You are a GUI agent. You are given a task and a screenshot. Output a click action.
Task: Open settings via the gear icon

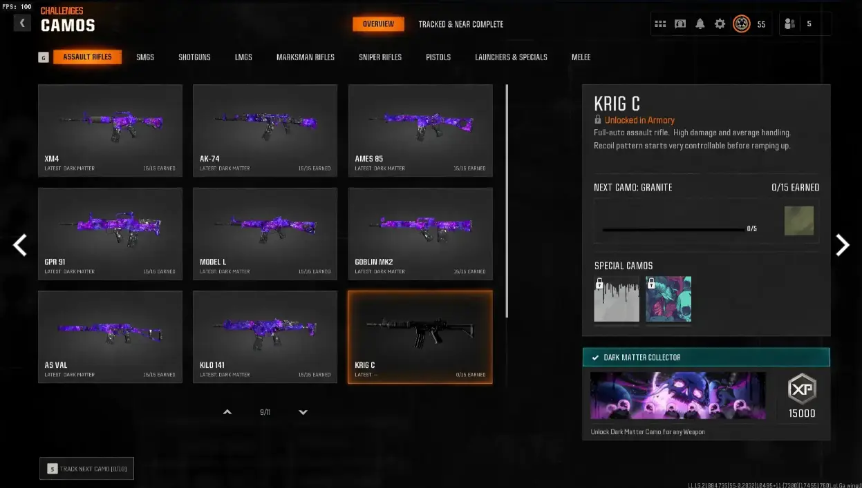(720, 24)
